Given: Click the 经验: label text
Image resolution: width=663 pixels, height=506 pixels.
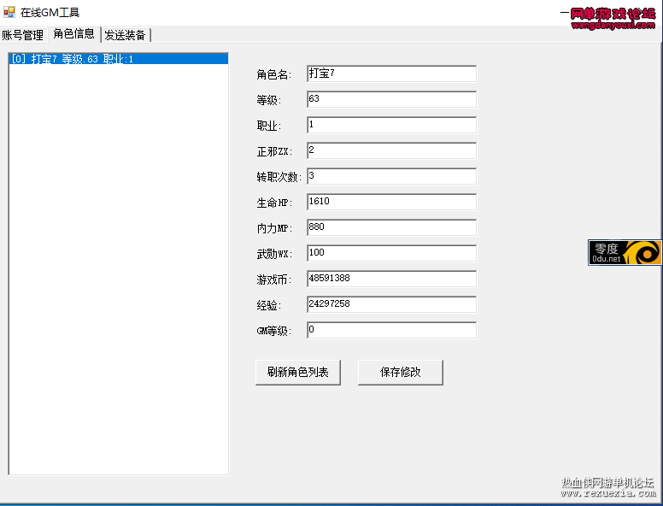Looking at the screenshot, I should (269, 305).
